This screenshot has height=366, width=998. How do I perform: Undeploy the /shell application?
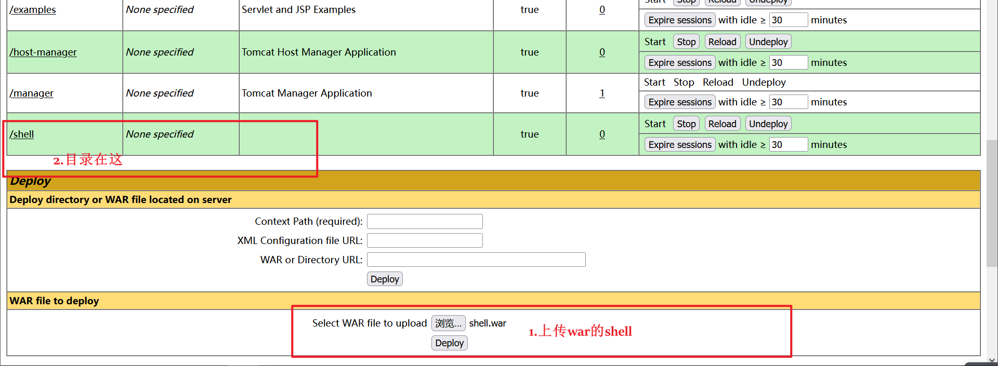click(768, 124)
